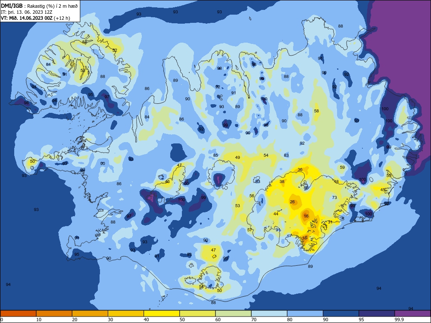Click the humidity value '16' on the map
Image resolution: width=431 pixels, height=323 pixels.
306,216
